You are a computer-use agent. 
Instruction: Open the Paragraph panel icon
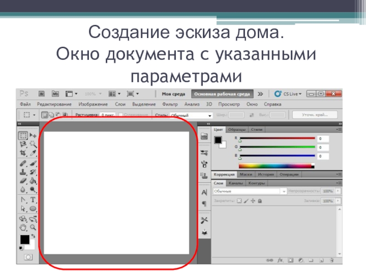[204, 204]
